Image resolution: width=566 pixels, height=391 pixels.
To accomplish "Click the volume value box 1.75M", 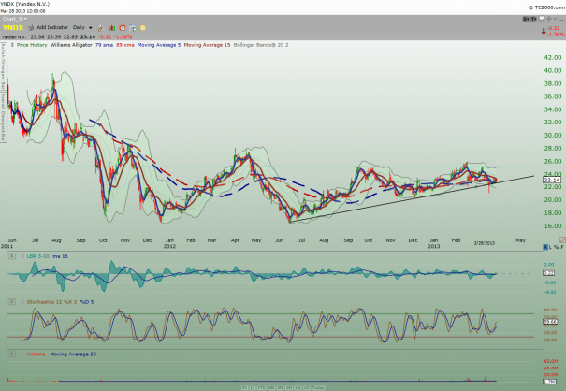I will (550, 382).
